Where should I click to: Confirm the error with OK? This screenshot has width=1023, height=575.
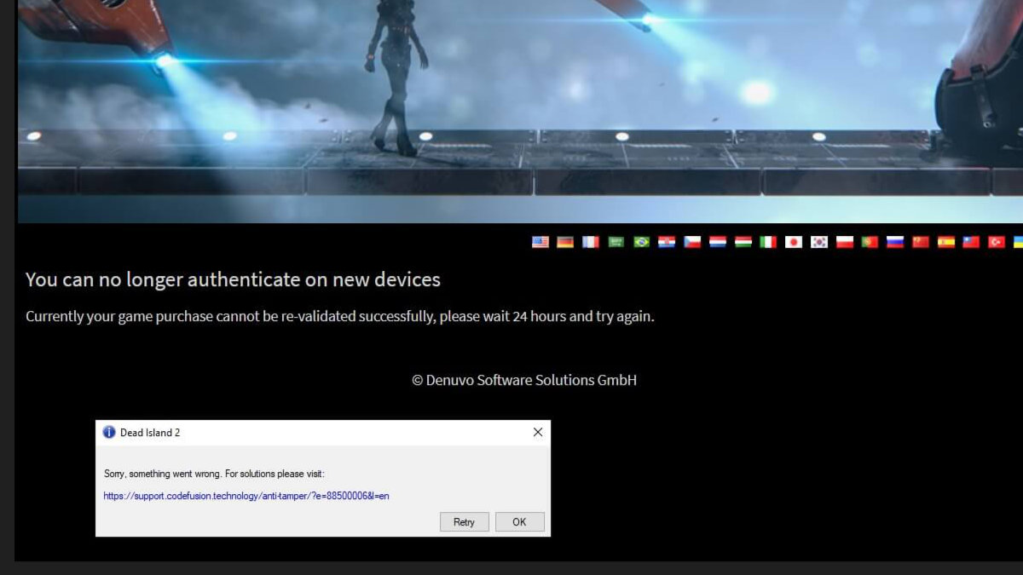(x=519, y=521)
